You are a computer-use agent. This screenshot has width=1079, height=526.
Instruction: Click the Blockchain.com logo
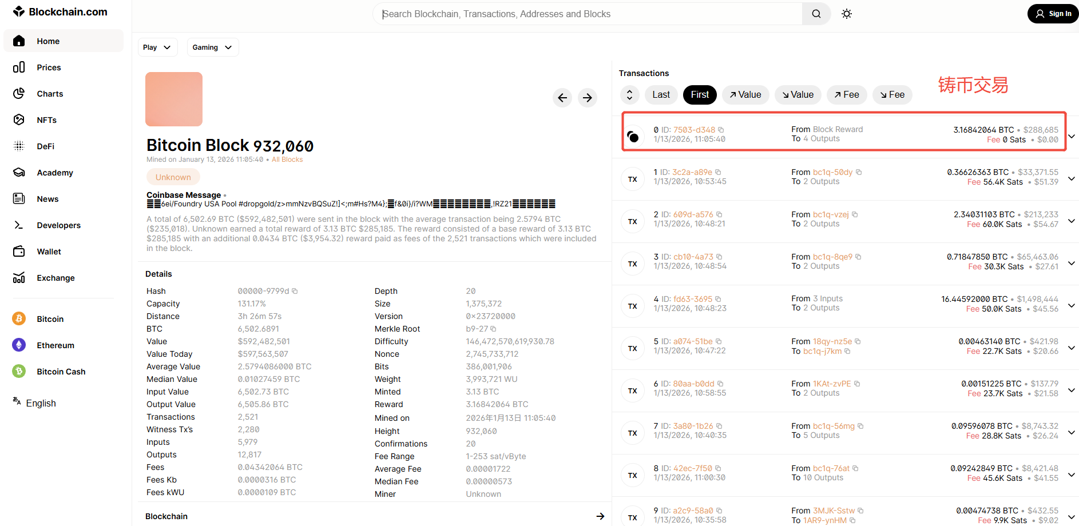click(60, 11)
